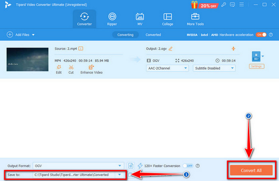Click the Tipard app logo
Screen dimensions: 279x181
[x=8, y=5]
